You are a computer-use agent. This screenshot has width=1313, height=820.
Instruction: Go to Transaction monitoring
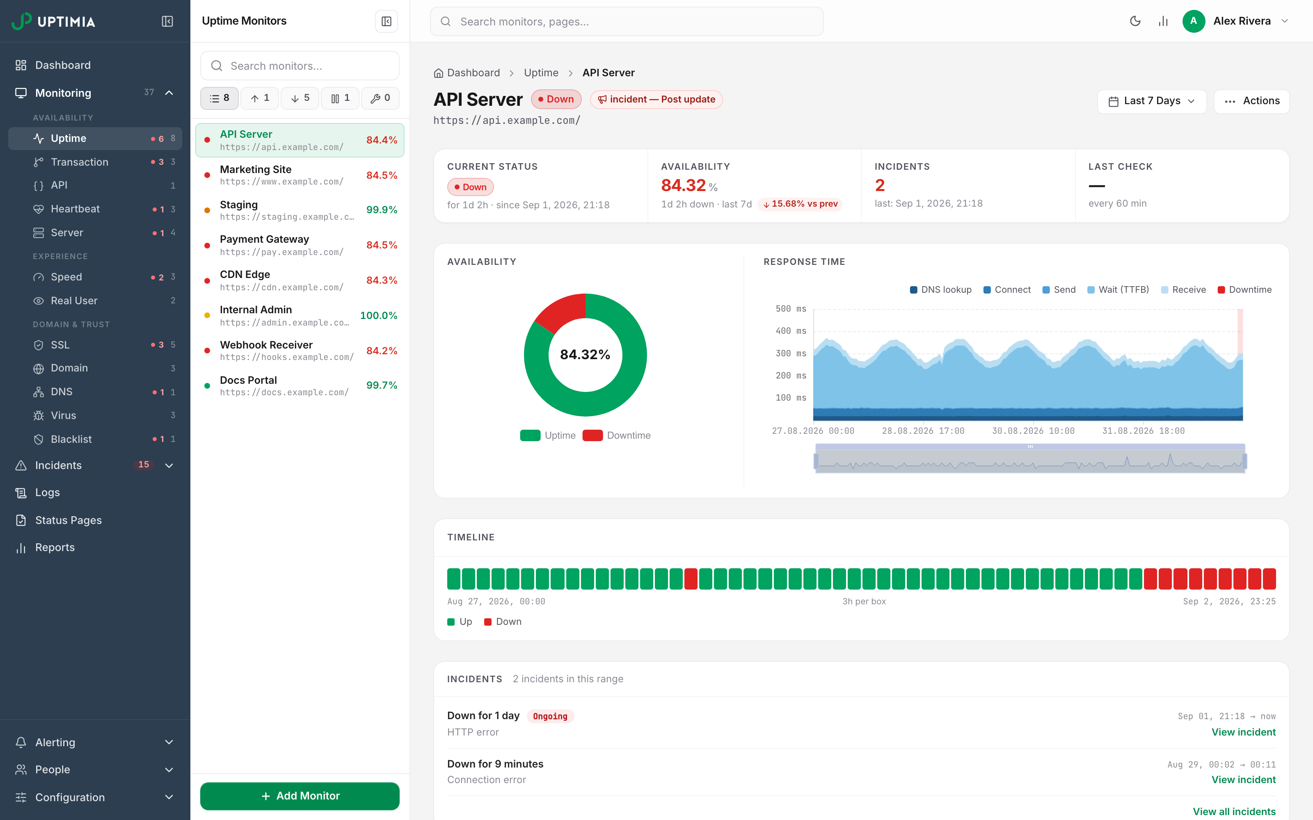pyautogui.click(x=95, y=162)
